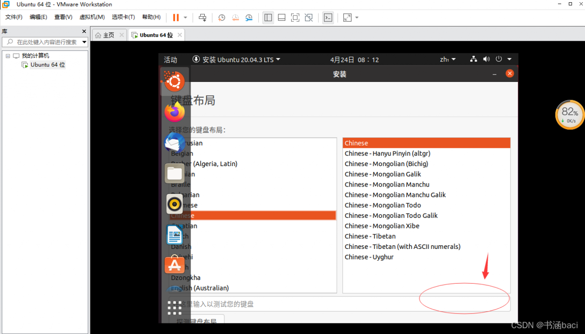Expand the Ubuntu system menu arrow

(x=509, y=59)
